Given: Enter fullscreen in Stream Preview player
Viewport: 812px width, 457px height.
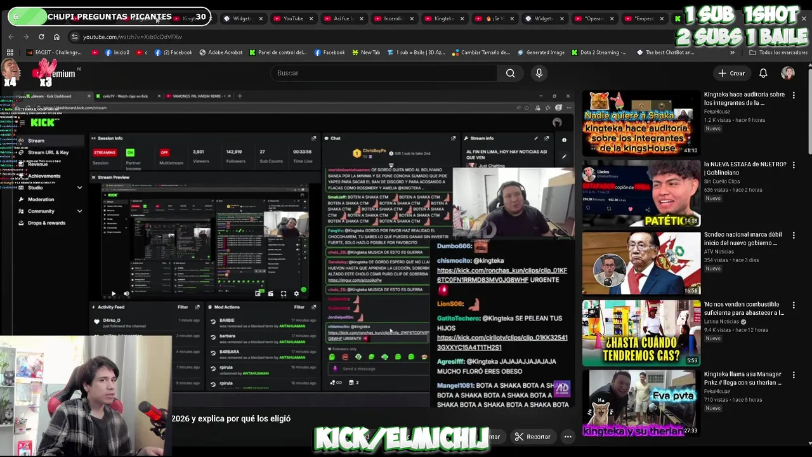Looking at the screenshot, I should click(x=284, y=294).
